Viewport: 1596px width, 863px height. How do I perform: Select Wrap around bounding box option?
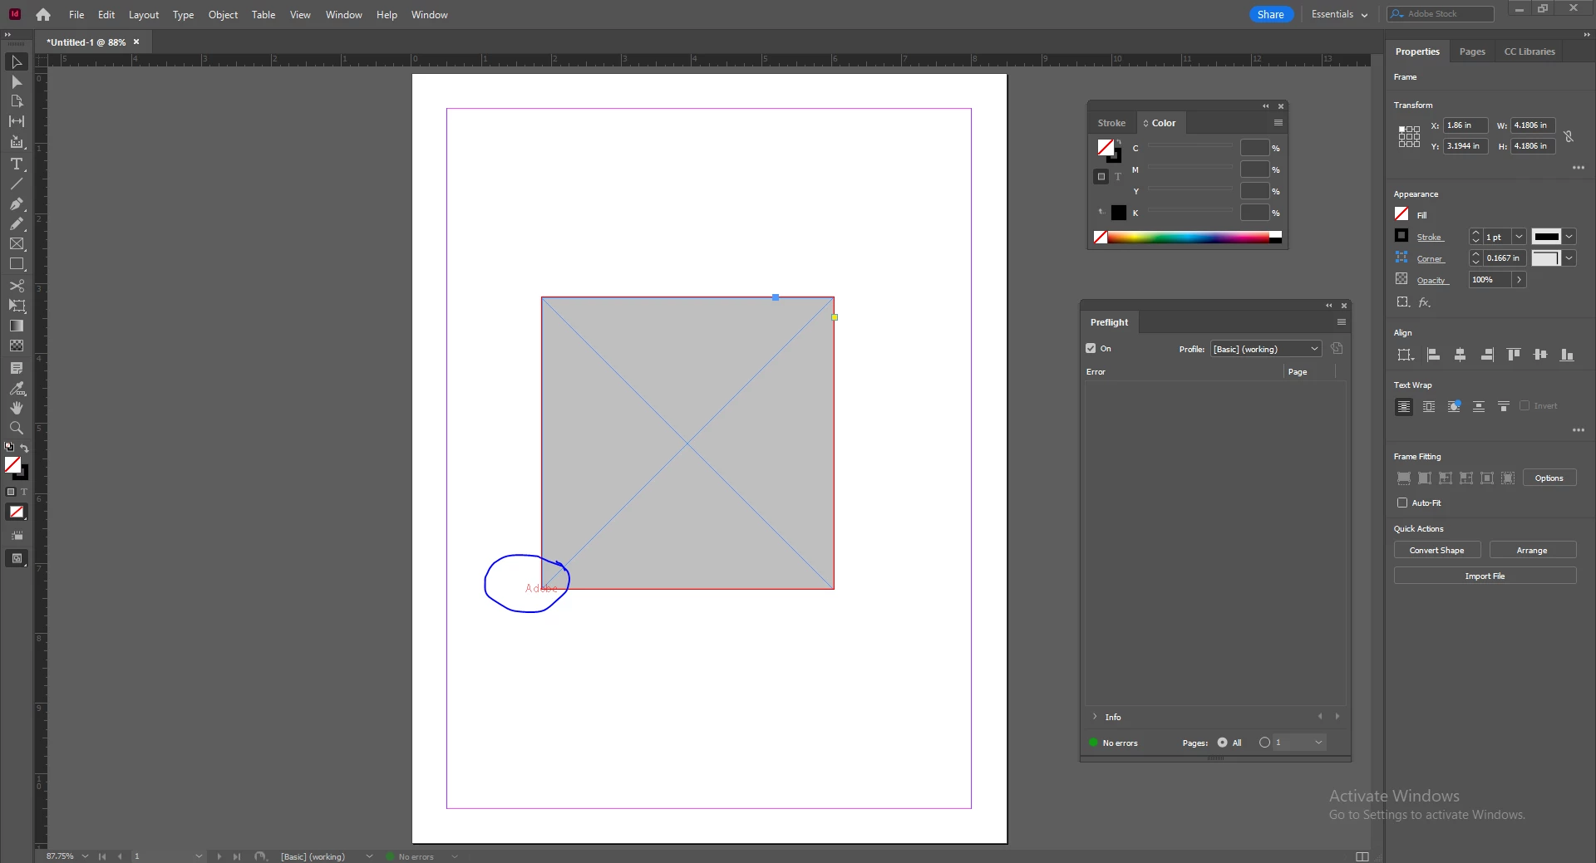coord(1429,406)
